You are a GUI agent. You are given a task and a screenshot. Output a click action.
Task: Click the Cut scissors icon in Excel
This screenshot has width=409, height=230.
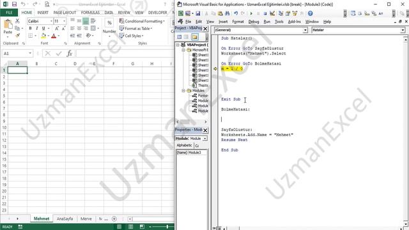(17, 21)
